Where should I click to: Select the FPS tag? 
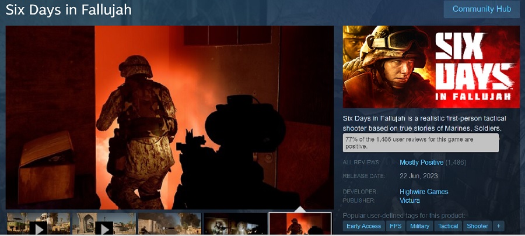point(395,226)
